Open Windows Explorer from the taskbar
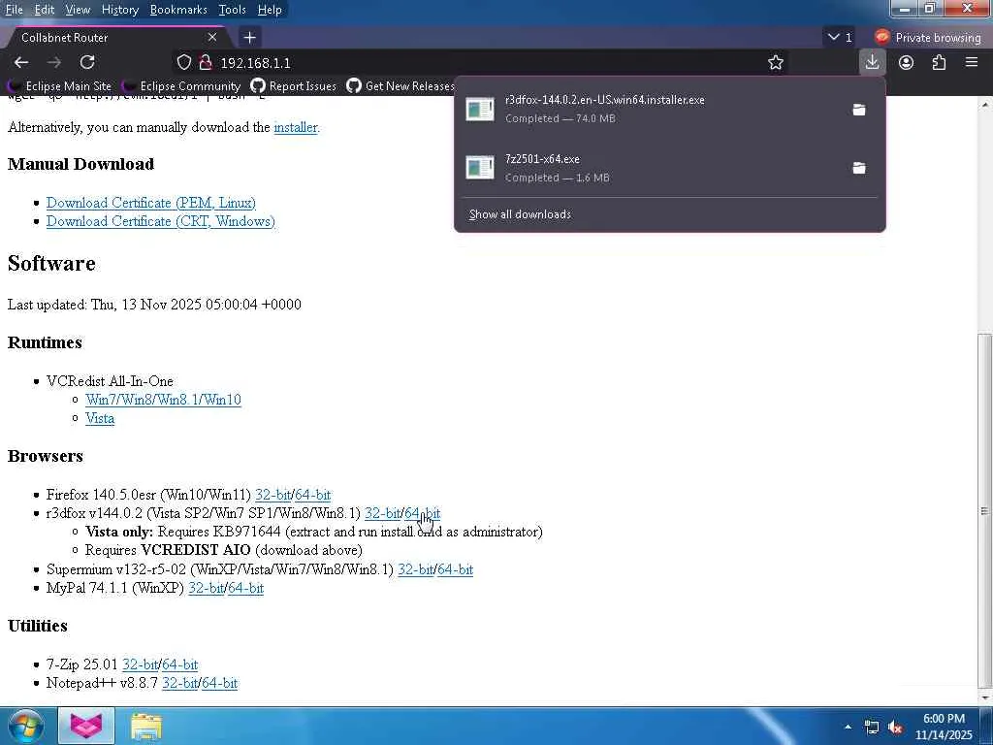 pos(146,726)
